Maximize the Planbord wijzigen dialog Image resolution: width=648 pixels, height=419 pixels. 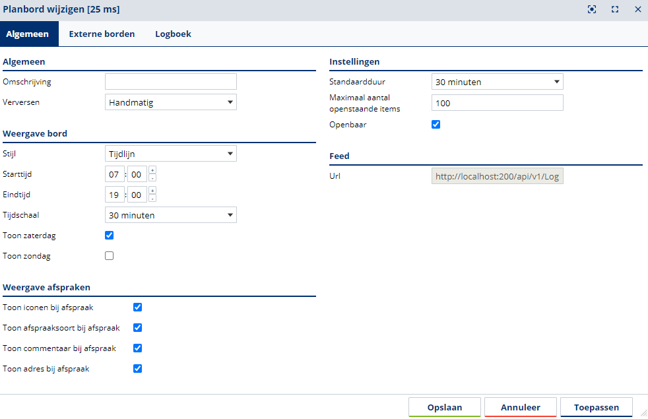click(x=615, y=9)
